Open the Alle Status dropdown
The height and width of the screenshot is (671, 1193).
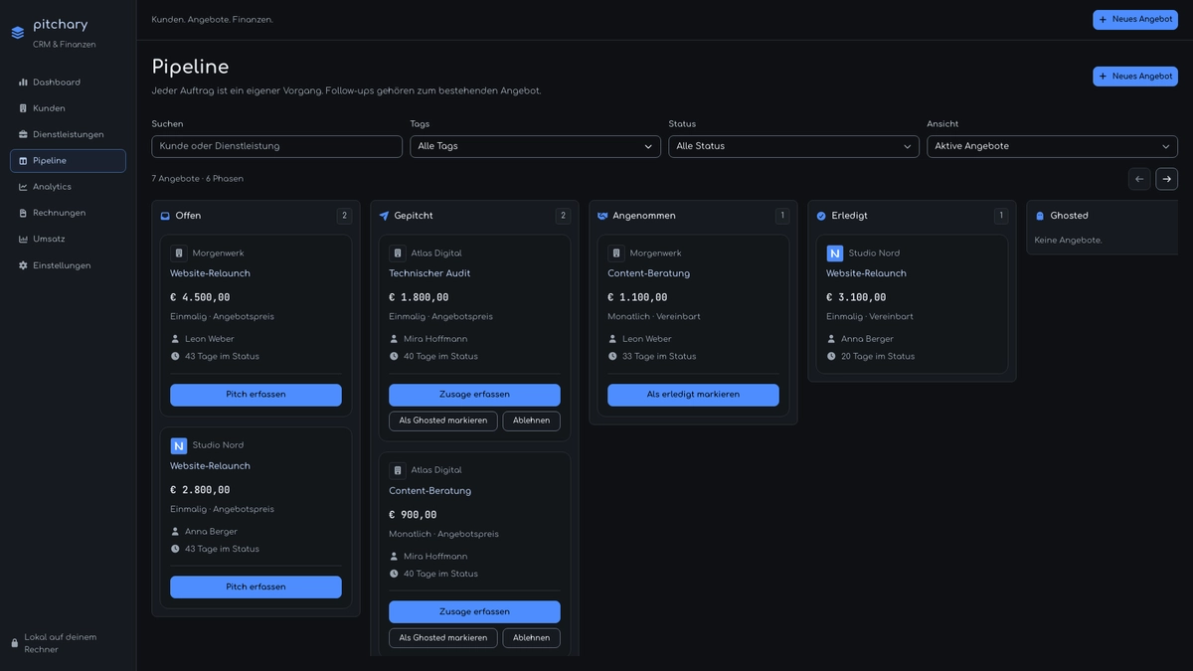pos(793,146)
